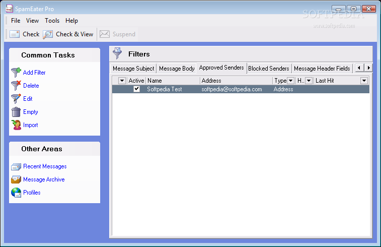Click the Add Filter link

pyautogui.click(x=34, y=73)
